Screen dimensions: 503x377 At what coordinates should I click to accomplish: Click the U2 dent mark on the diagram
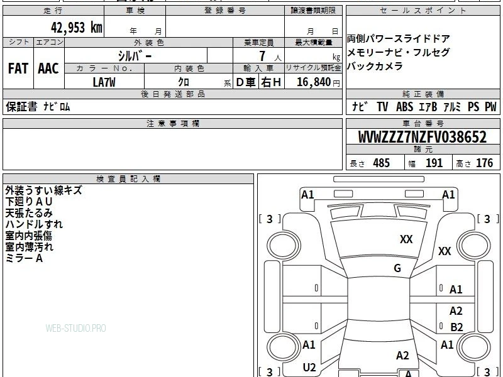coord(309,368)
